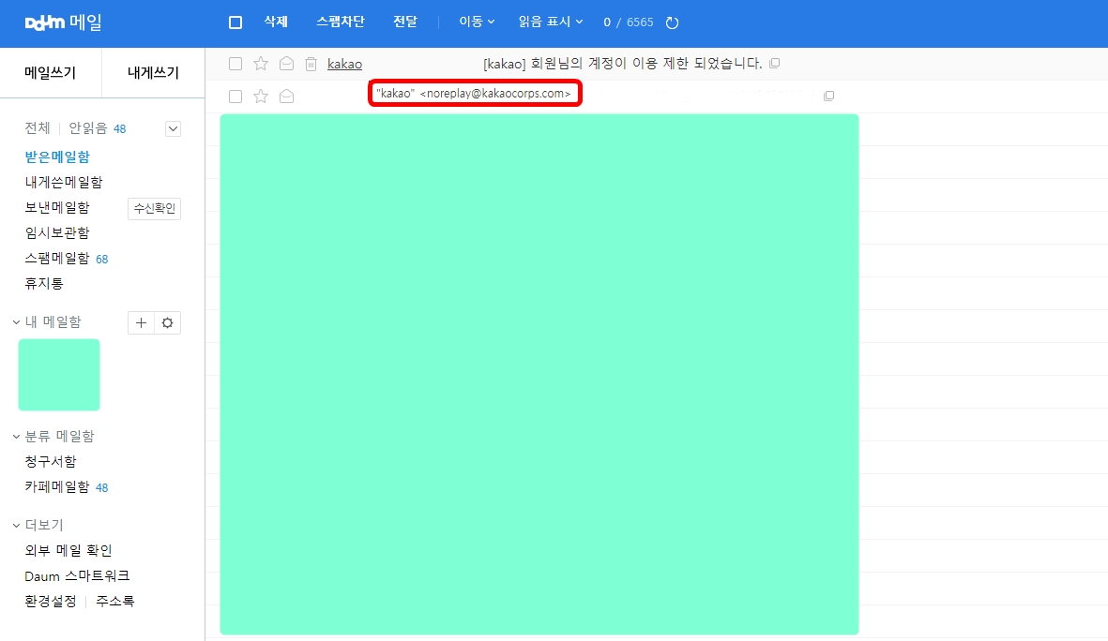The width and height of the screenshot is (1108, 641).
Task: Open Daum 스마트워크 link
Action: click(x=77, y=576)
